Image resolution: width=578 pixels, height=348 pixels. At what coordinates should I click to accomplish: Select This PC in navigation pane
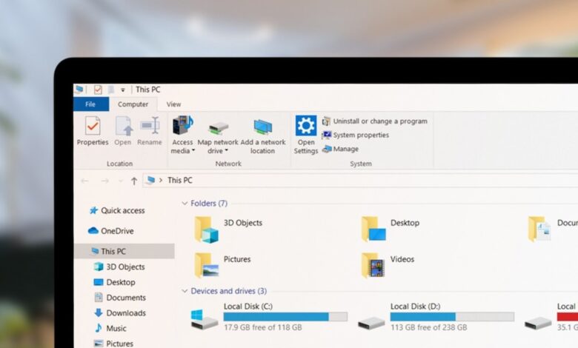[x=124, y=251]
